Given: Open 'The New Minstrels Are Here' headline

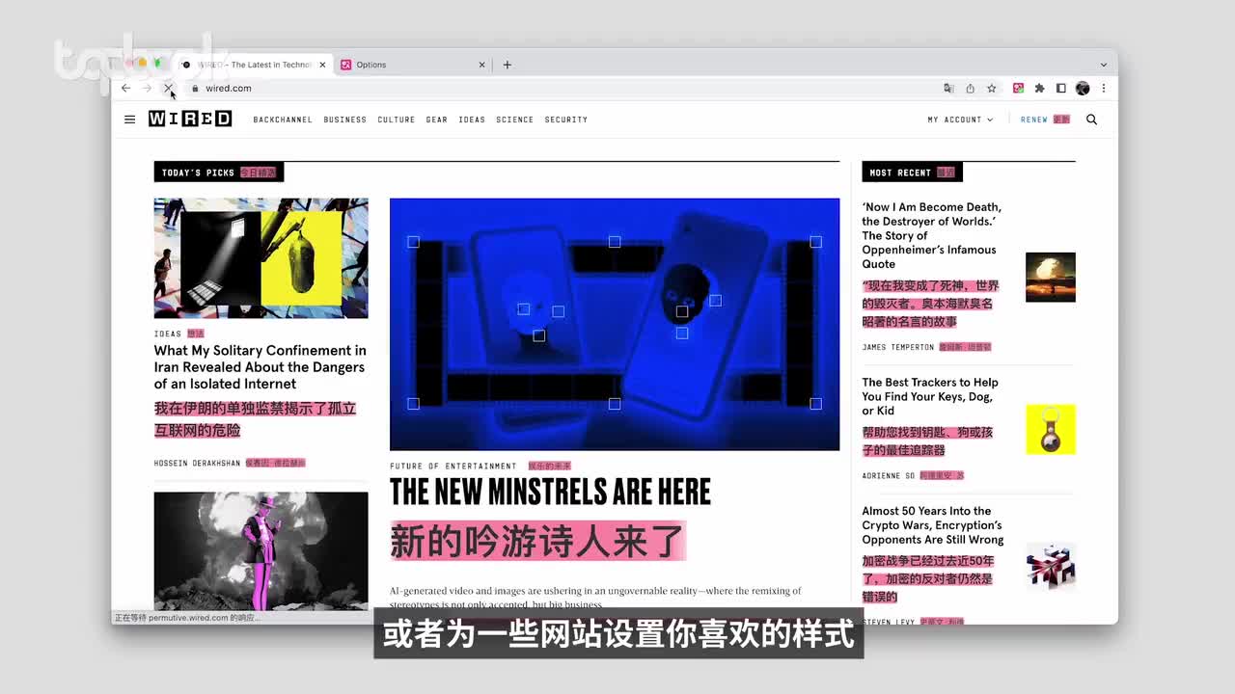Looking at the screenshot, I should click(550, 492).
